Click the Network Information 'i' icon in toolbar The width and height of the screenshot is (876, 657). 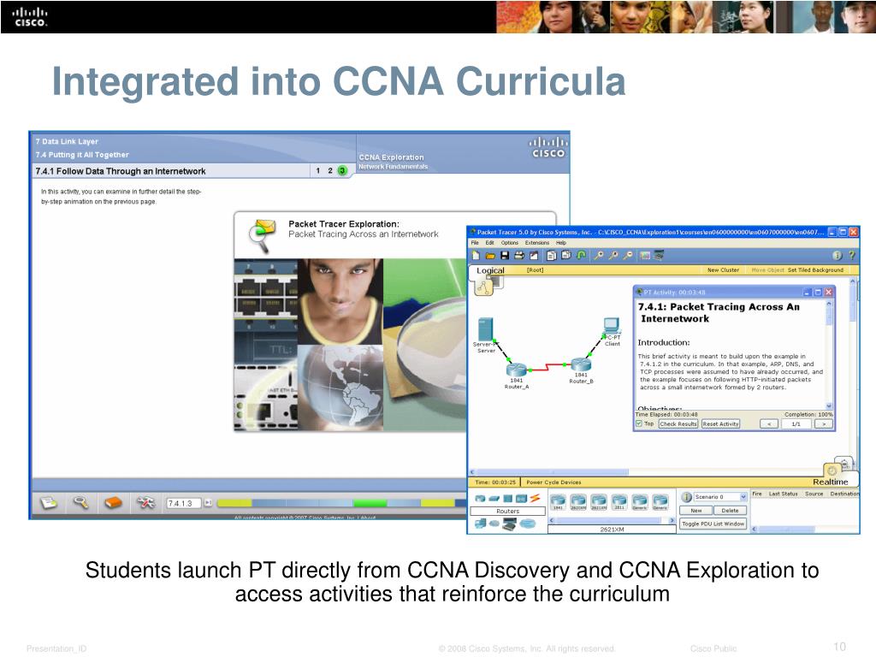tap(837, 255)
